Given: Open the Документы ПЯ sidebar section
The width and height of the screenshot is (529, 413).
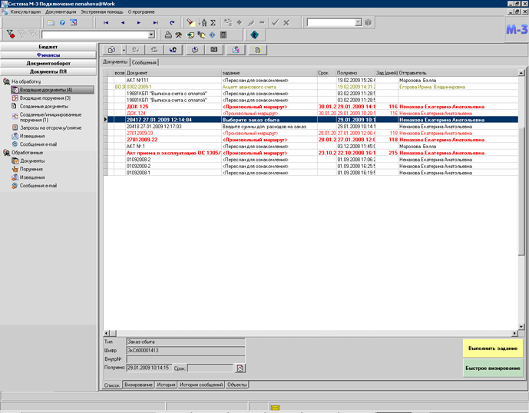Looking at the screenshot, I should 48,71.
